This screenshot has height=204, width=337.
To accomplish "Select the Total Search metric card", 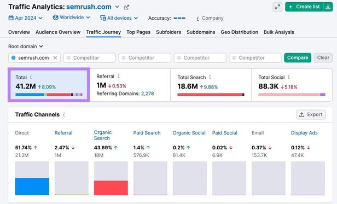I will click(211, 85).
